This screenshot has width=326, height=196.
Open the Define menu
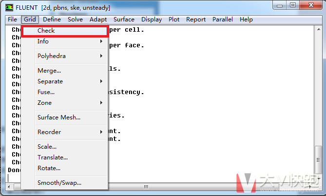(52, 20)
